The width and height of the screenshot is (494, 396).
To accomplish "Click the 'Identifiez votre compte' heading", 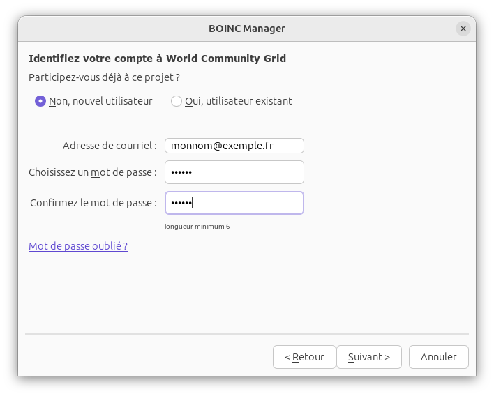I will (157, 59).
